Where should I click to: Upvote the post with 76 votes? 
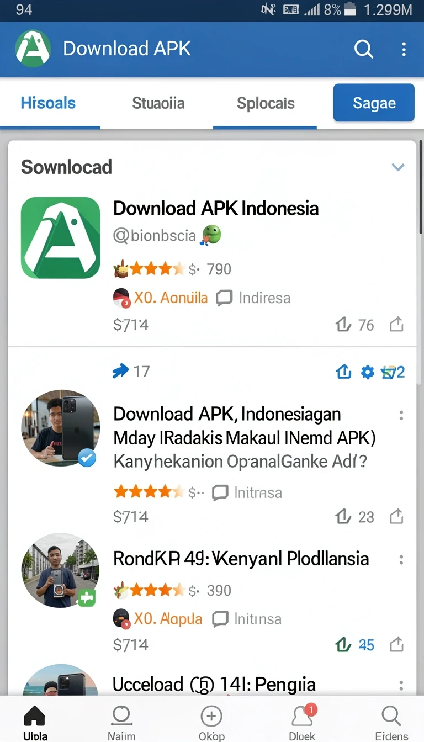point(355,325)
